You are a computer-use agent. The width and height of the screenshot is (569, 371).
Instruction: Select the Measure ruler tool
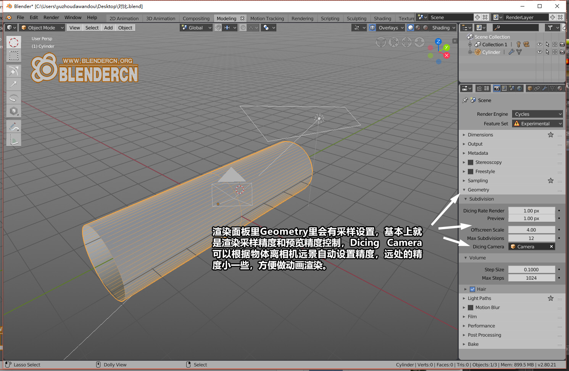[x=14, y=140]
